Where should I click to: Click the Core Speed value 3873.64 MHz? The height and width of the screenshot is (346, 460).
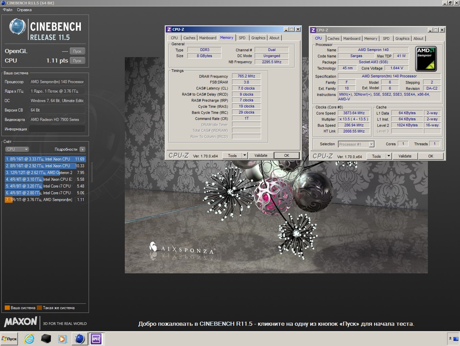354,113
